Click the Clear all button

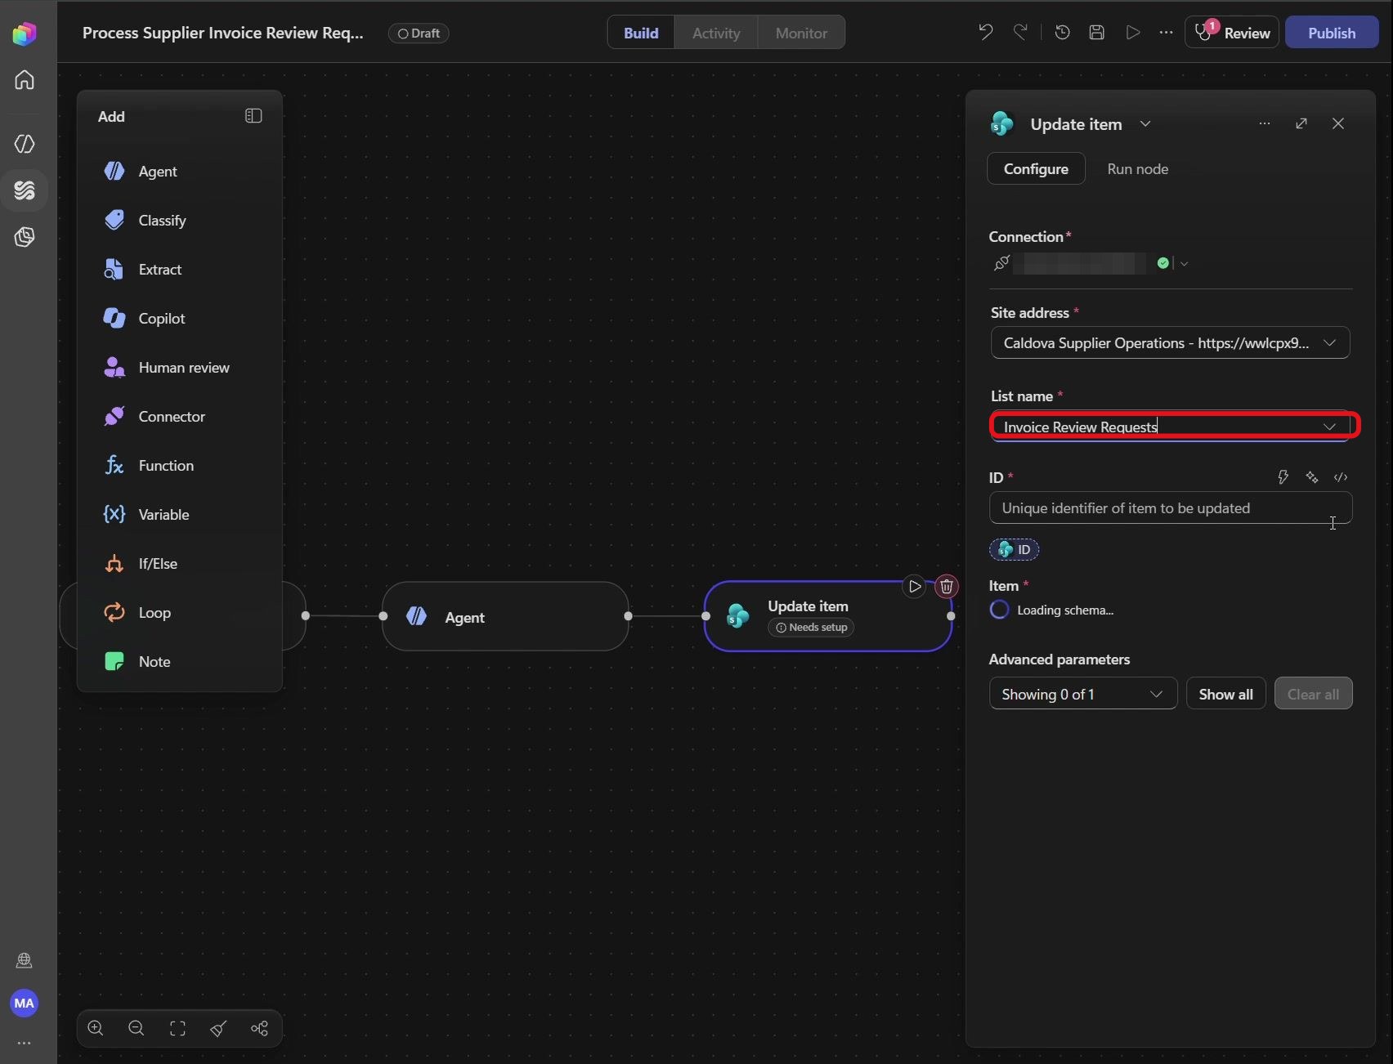click(1313, 694)
